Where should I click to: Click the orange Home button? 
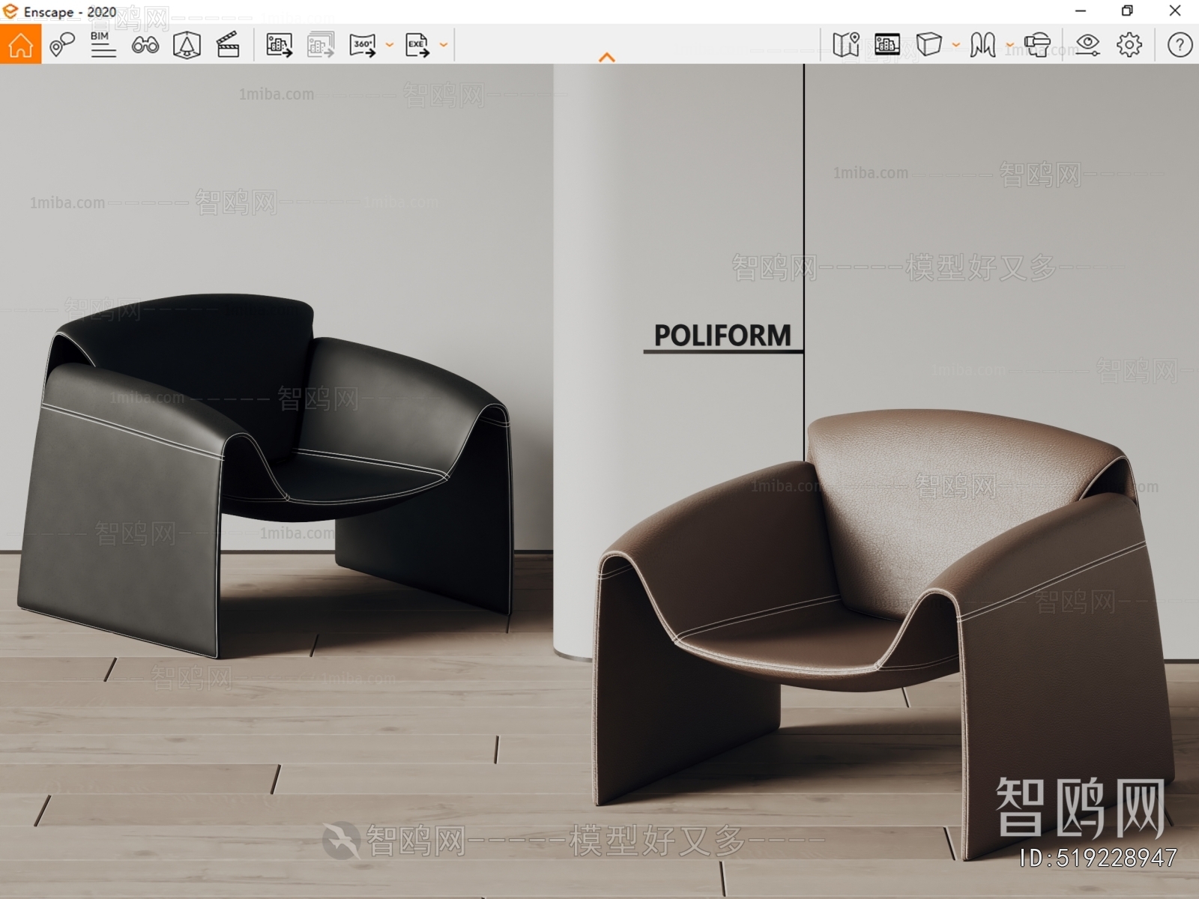tap(20, 44)
